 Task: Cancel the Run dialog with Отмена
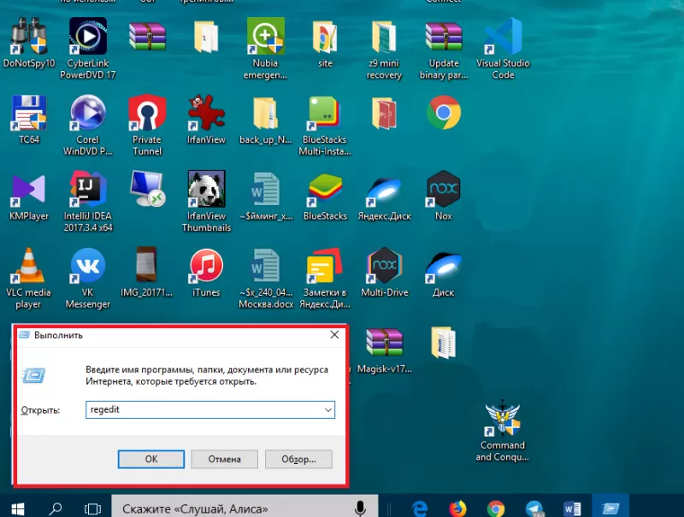(x=224, y=459)
